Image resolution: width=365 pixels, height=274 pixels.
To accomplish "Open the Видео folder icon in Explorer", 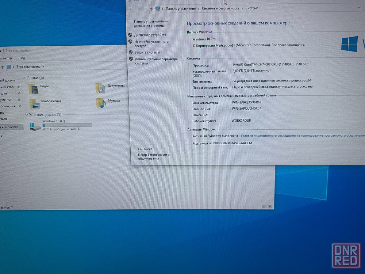I will coord(34,89).
